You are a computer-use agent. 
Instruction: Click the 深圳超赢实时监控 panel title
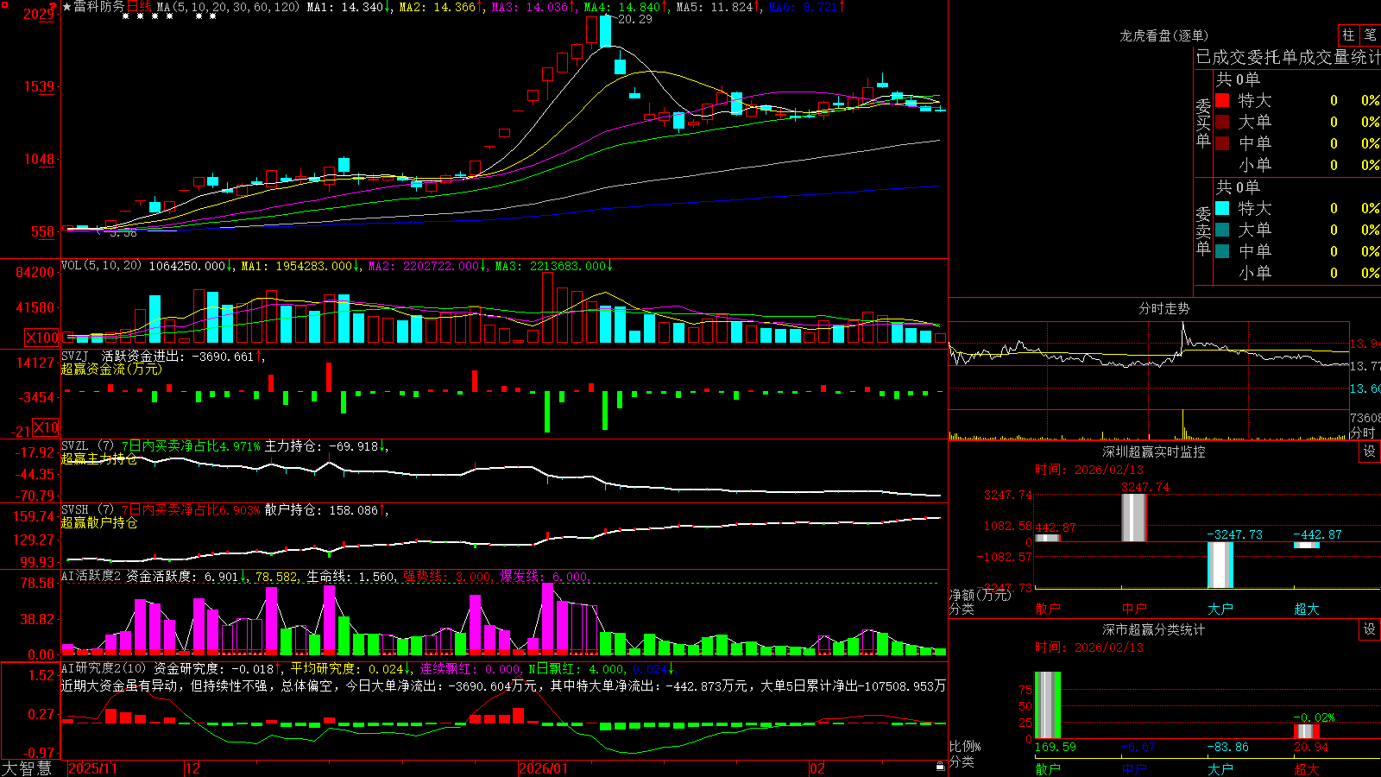coord(1153,452)
